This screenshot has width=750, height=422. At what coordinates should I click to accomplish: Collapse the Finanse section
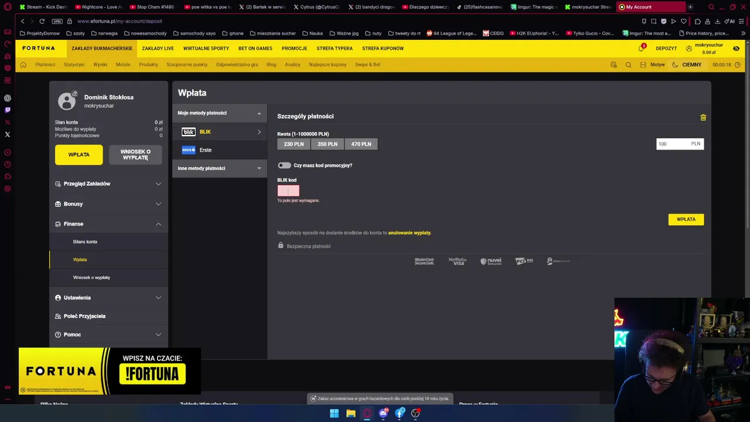(x=108, y=224)
